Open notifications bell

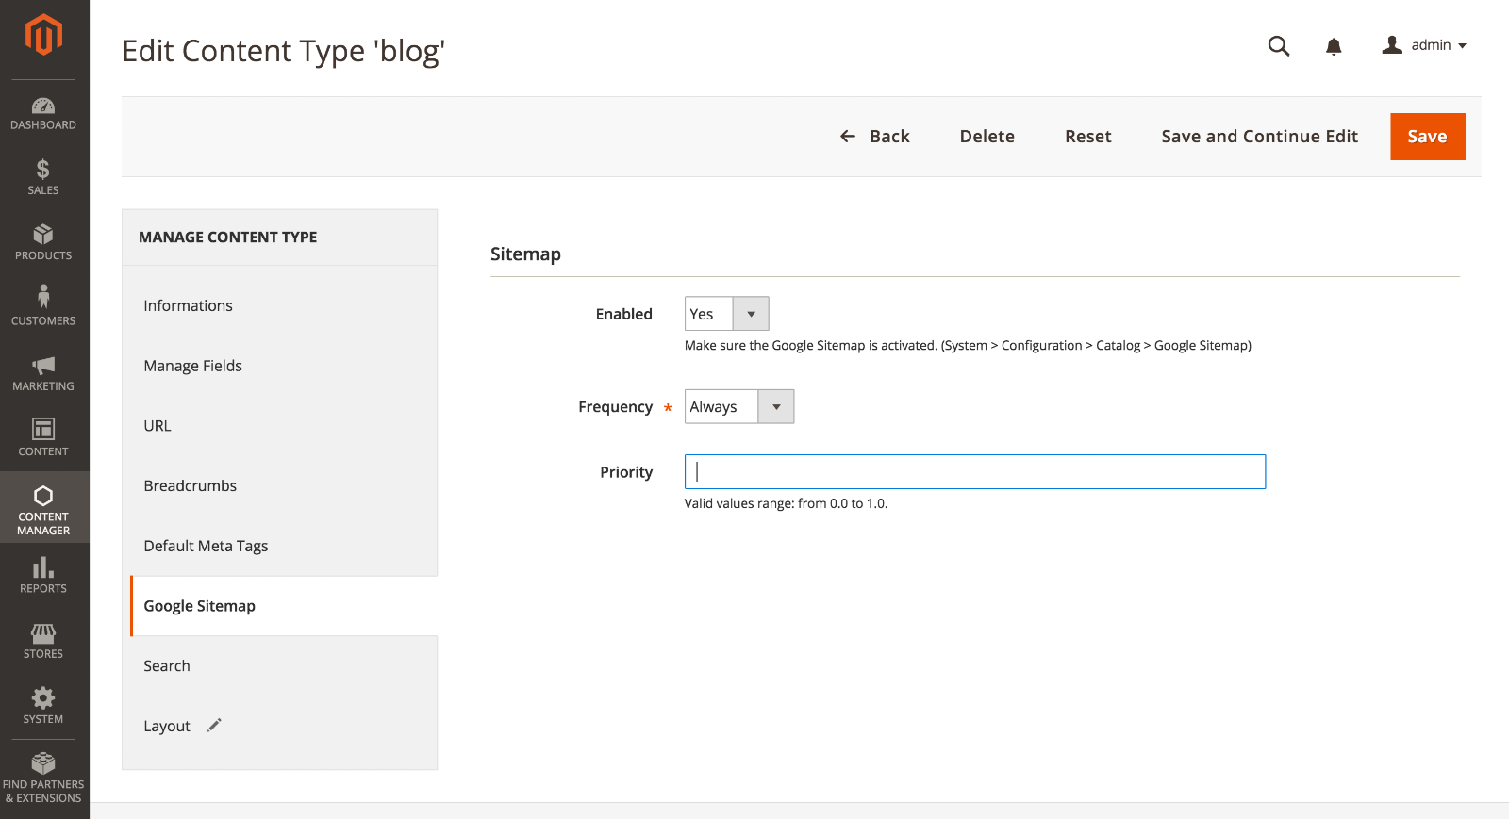(1334, 46)
